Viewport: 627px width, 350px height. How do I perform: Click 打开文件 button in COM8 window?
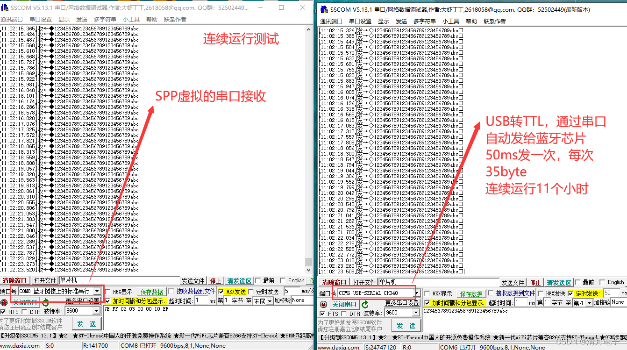pos(44,280)
